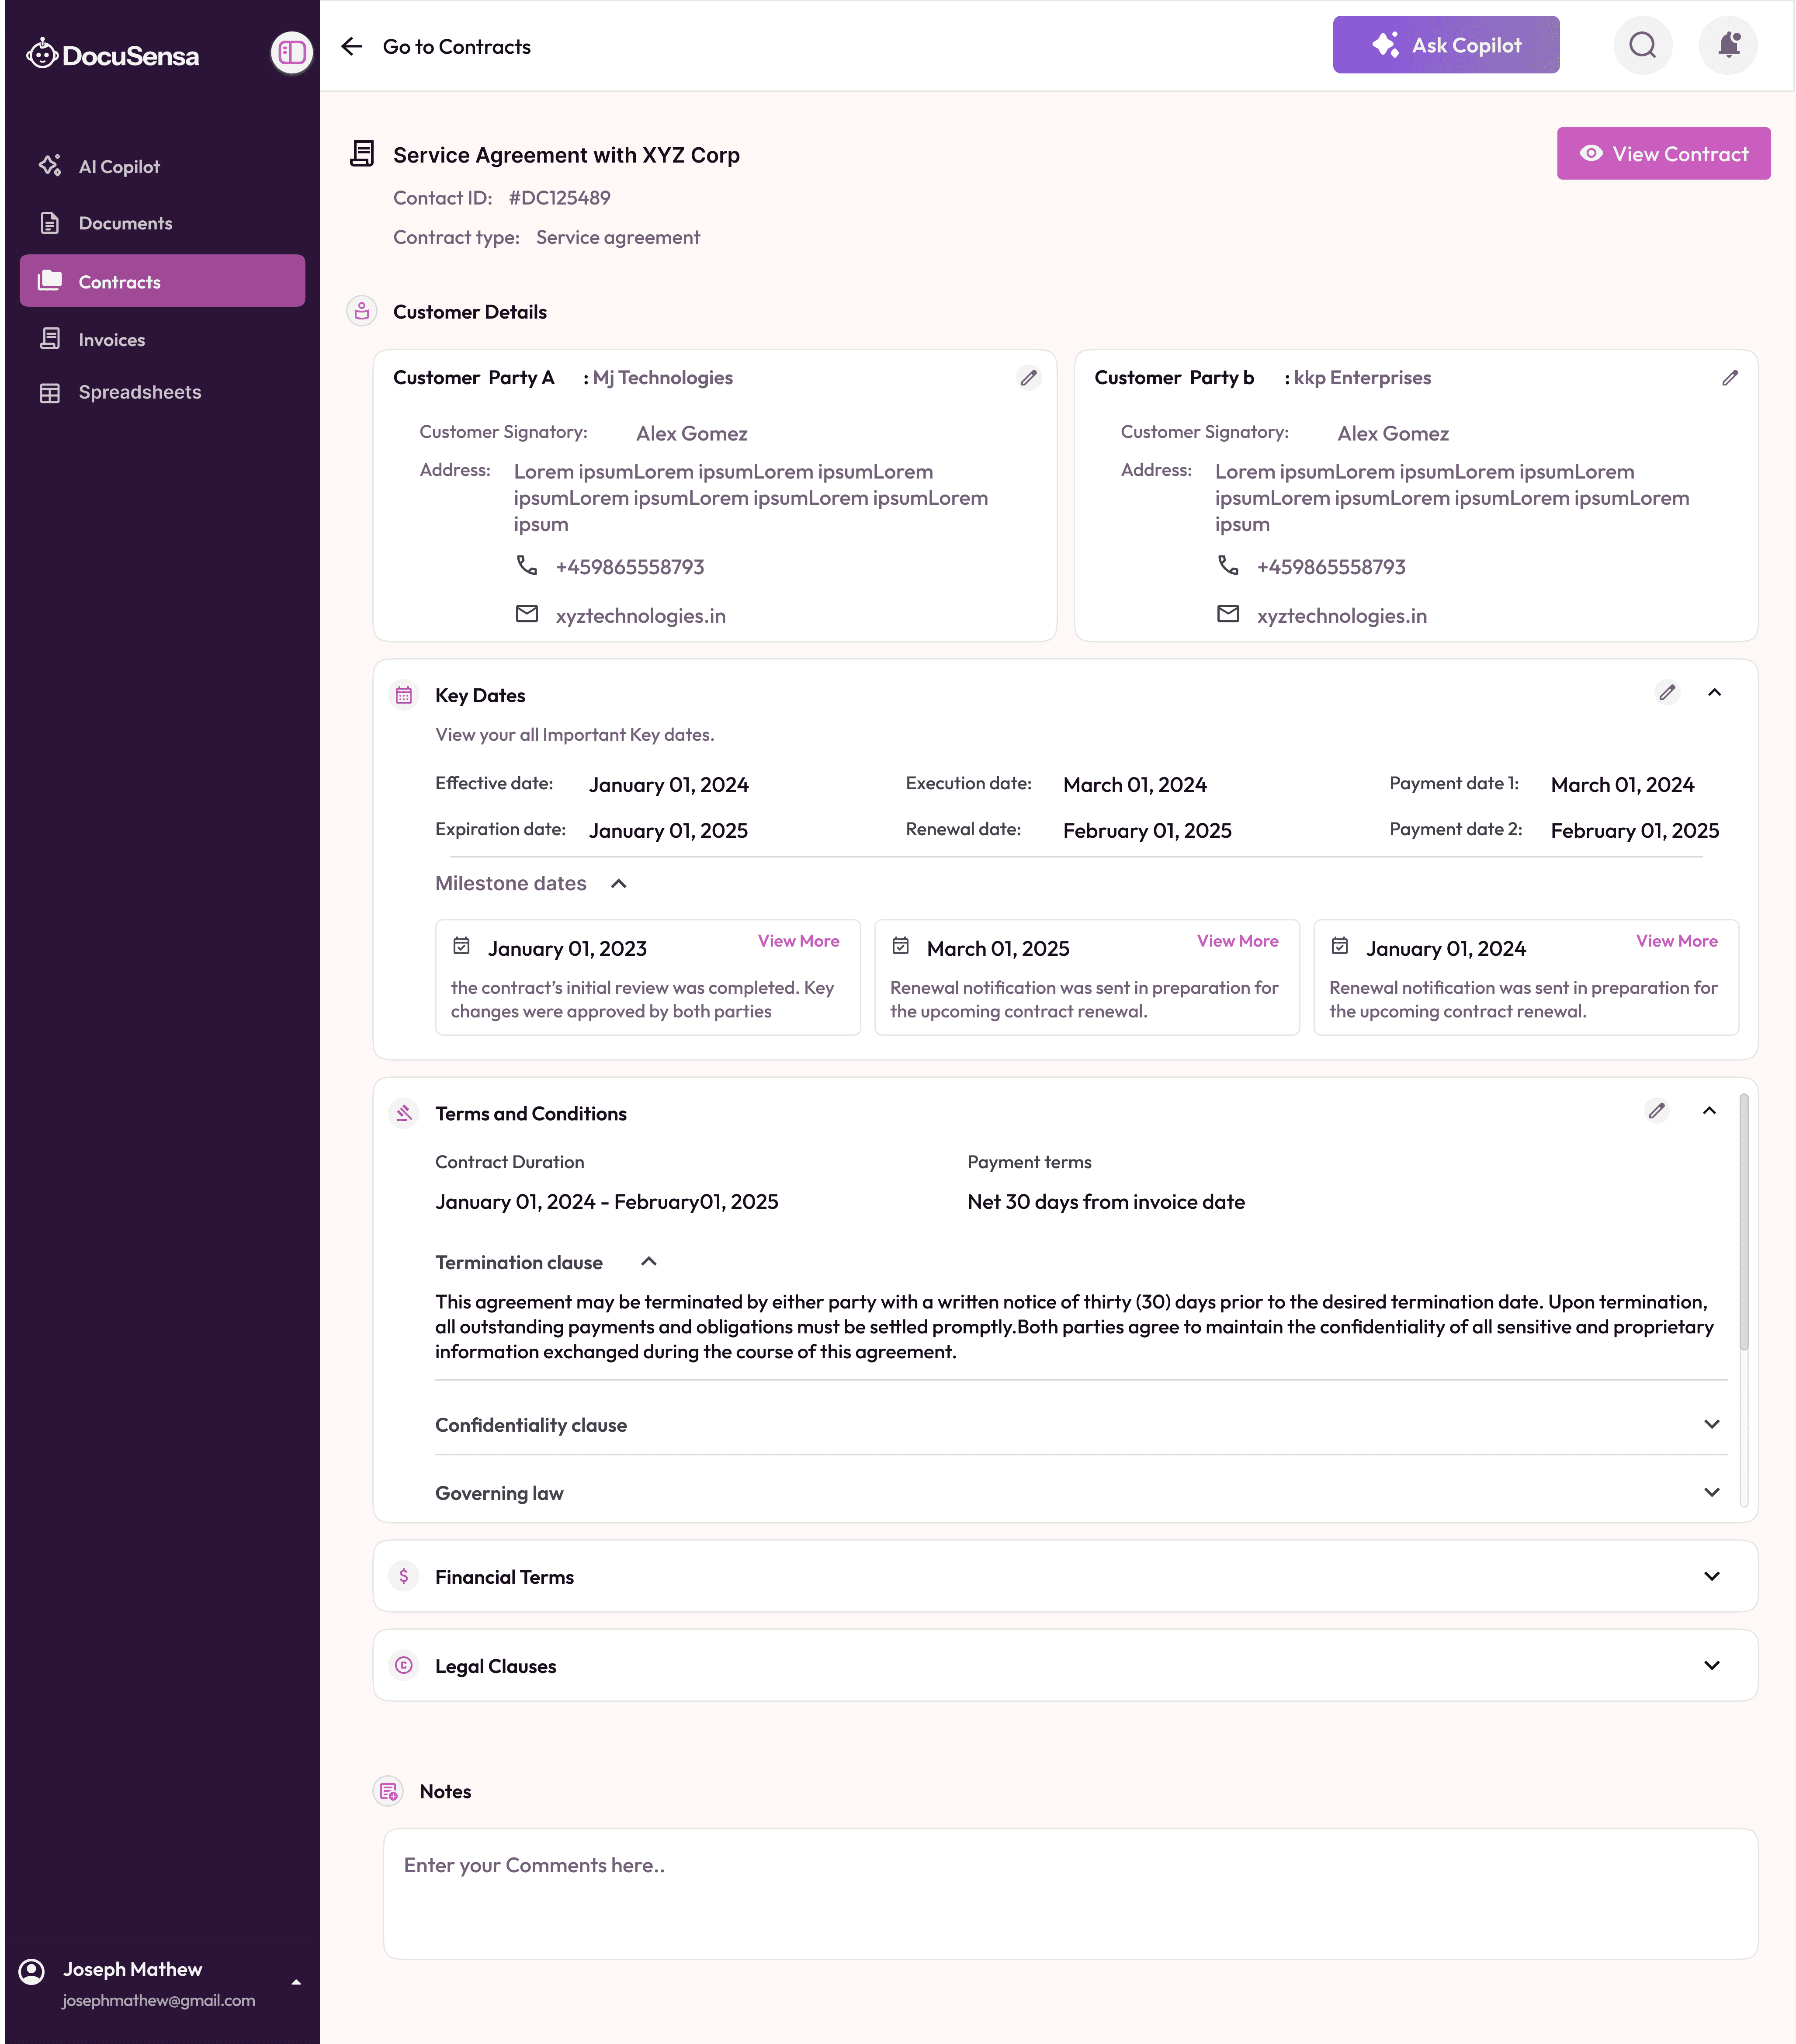Click the search icon in top bar

click(1642, 45)
